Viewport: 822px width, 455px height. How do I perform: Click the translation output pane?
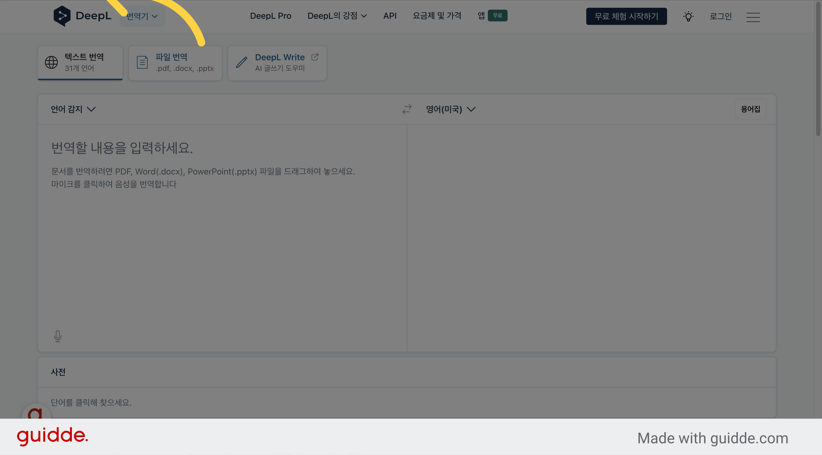point(591,238)
